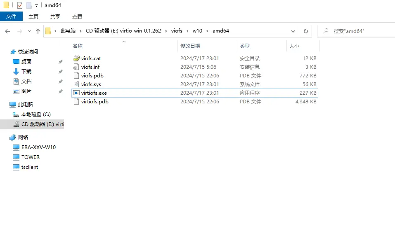Viewport: 395px width, 245px height.
Task: Click the back navigation arrow
Action: (x=7, y=31)
